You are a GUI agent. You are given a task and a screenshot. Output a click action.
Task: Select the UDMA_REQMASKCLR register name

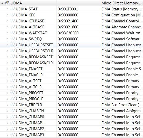tap(34, 63)
